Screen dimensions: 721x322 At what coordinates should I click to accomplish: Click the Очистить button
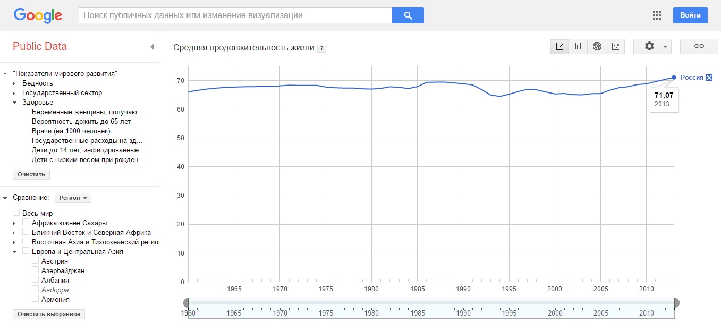click(31, 174)
